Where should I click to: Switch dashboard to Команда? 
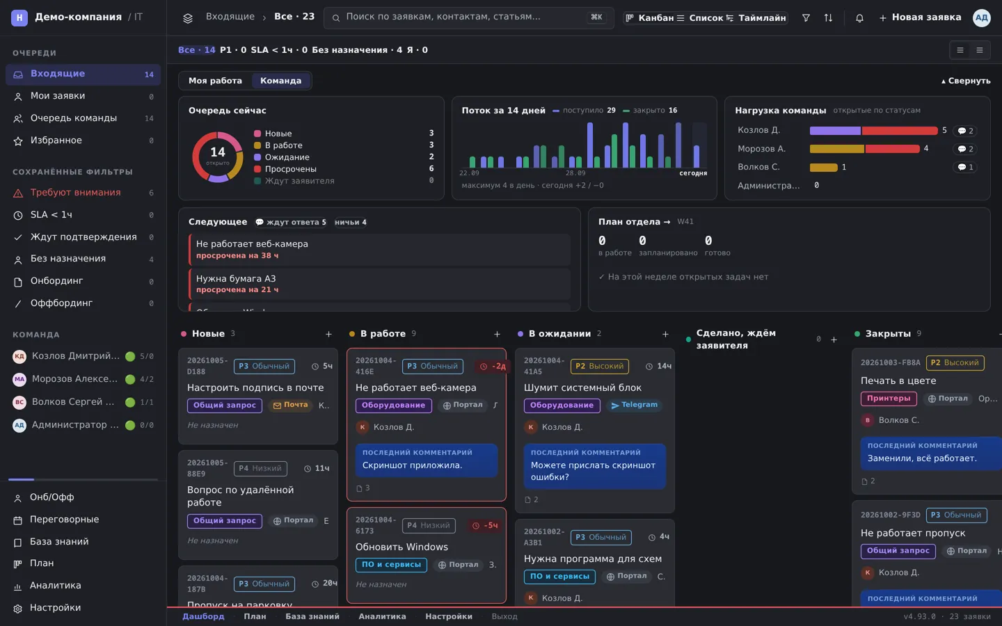point(280,81)
